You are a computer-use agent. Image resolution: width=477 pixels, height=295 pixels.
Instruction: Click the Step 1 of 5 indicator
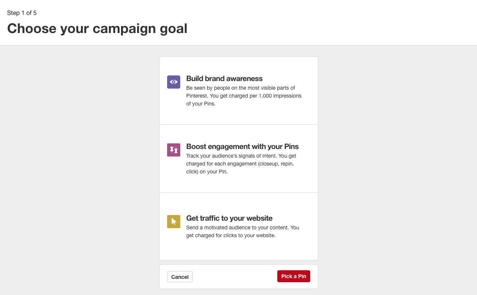pos(22,13)
